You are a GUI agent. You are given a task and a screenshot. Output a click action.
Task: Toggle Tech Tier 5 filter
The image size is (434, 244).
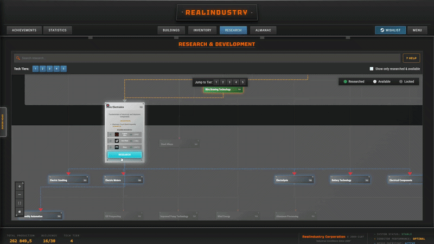tap(63, 69)
